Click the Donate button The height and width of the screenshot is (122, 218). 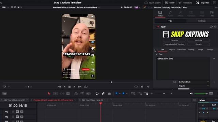[x=198, y=44]
